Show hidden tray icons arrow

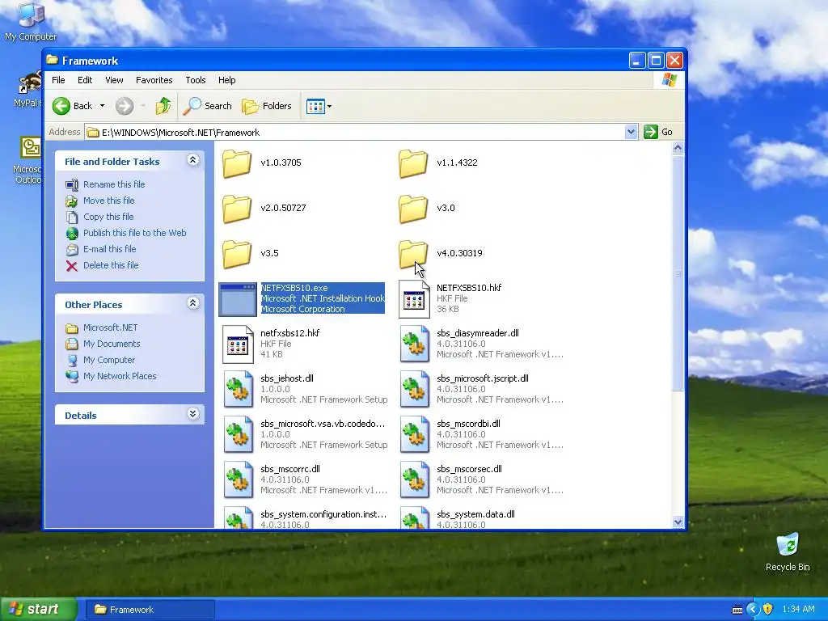(x=753, y=610)
